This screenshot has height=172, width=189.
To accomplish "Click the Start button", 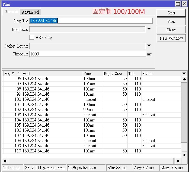I will coord(171,13).
